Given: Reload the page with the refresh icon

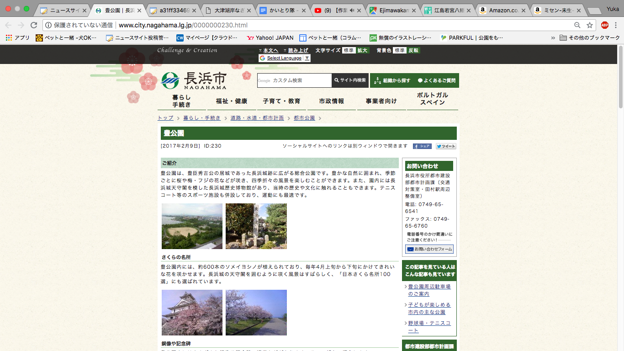Looking at the screenshot, I should pos(34,25).
